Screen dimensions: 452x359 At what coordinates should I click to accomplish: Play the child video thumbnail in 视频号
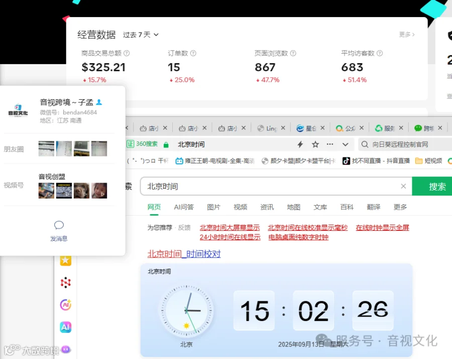point(99,191)
